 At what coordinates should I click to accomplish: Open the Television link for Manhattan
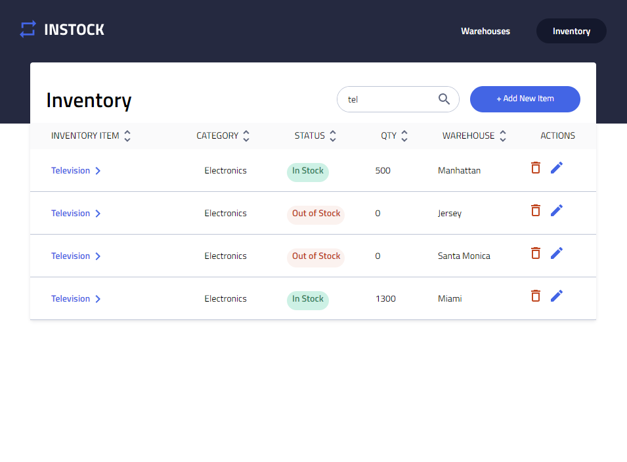point(71,171)
